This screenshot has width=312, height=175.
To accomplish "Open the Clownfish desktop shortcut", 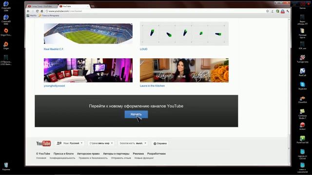I will point(302,100).
